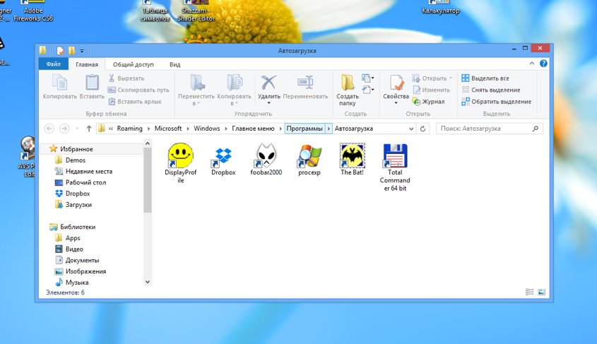Collapse the ribbon using the chevron arrow

coord(533,64)
